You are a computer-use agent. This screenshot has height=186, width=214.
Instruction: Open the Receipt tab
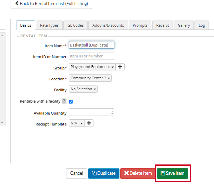pos(163,25)
